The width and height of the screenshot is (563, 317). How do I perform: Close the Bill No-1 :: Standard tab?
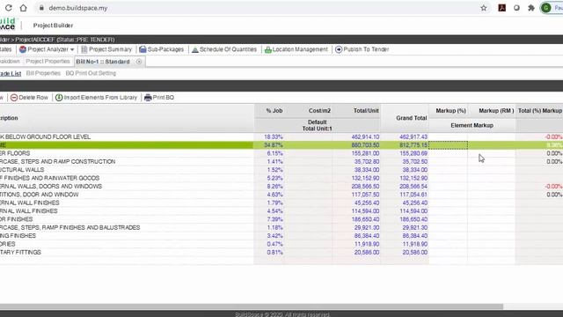pos(139,62)
